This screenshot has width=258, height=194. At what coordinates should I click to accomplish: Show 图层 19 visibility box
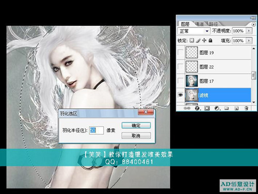click(x=180, y=52)
